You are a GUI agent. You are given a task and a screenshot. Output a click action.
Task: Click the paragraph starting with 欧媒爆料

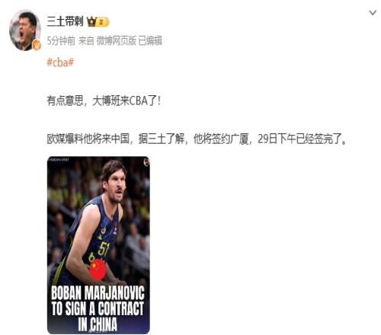pos(197,139)
